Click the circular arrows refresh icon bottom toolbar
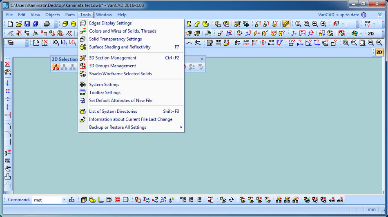388x217 pixels. 231,200
